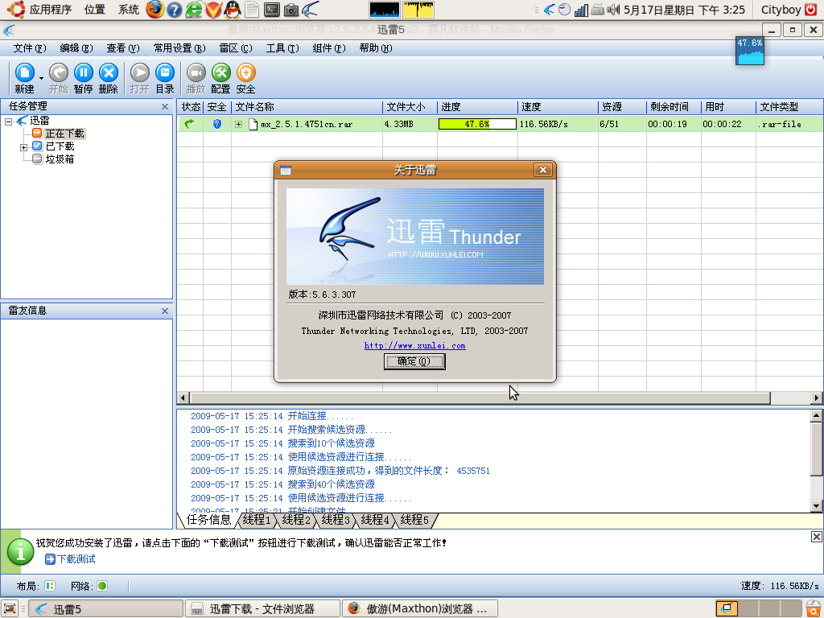Click the blue security shield icon in row

point(216,124)
